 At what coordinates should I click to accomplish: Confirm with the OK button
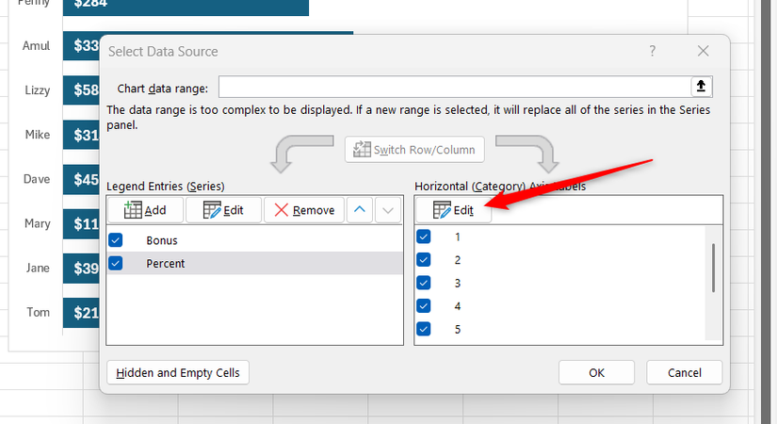point(596,372)
